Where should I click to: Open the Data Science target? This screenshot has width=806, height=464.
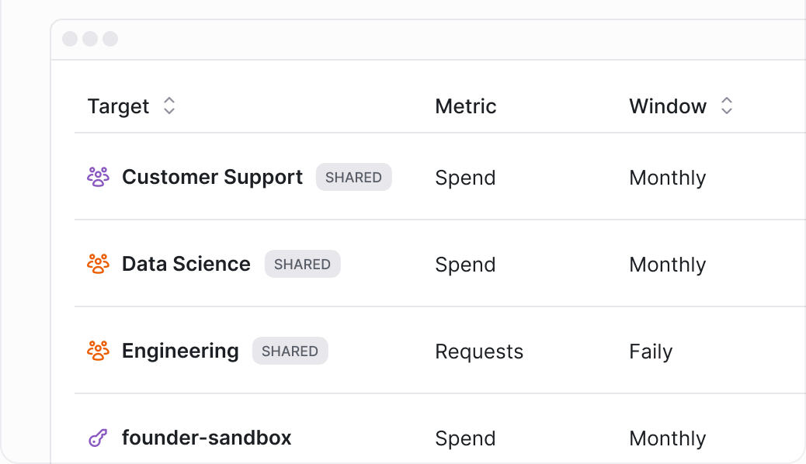[x=186, y=264]
